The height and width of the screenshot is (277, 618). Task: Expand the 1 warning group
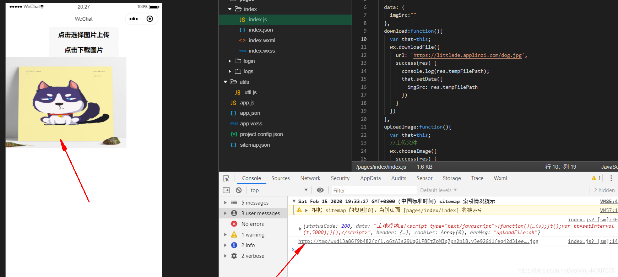point(225,234)
